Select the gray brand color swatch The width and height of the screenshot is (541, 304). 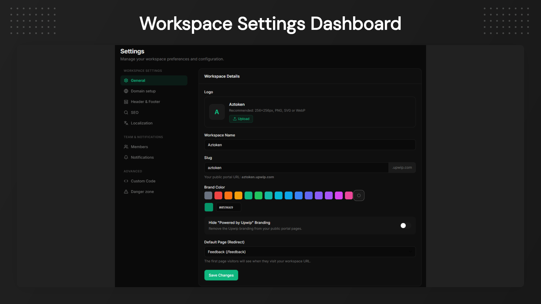coord(208,196)
